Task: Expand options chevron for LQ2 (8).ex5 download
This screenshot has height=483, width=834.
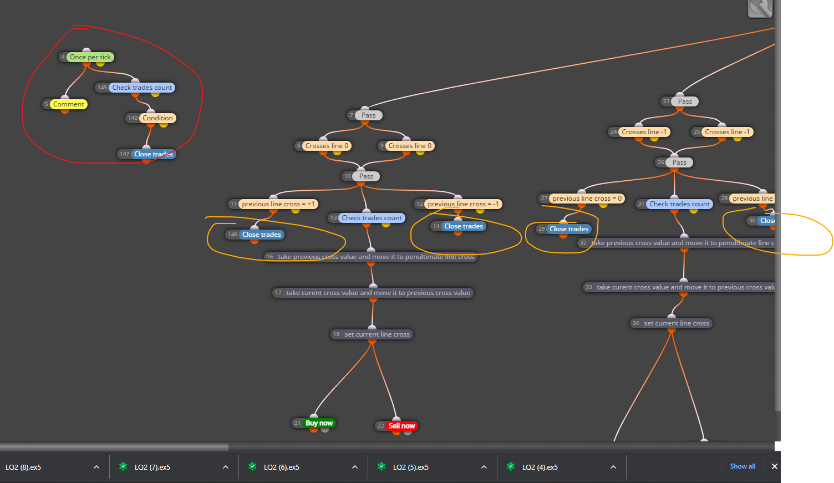Action: (x=96, y=467)
